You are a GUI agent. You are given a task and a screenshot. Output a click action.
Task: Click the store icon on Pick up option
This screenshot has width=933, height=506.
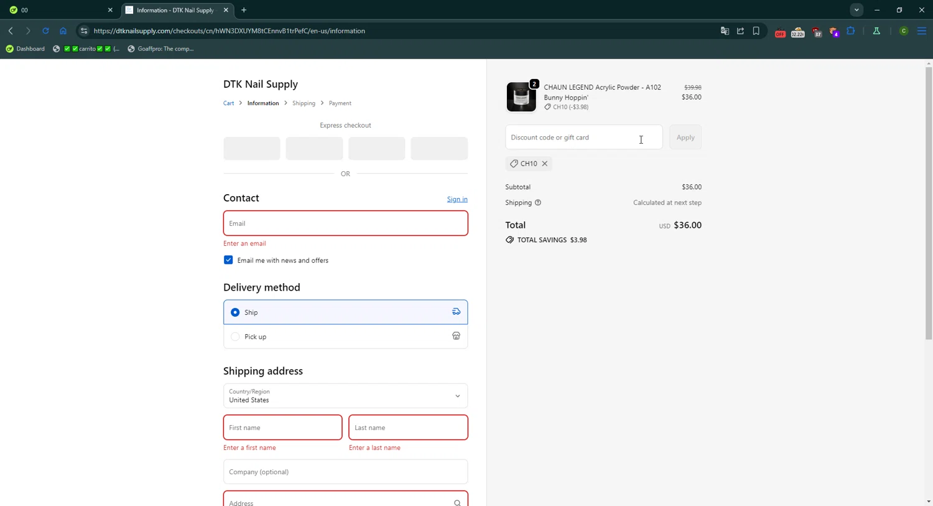(456, 336)
